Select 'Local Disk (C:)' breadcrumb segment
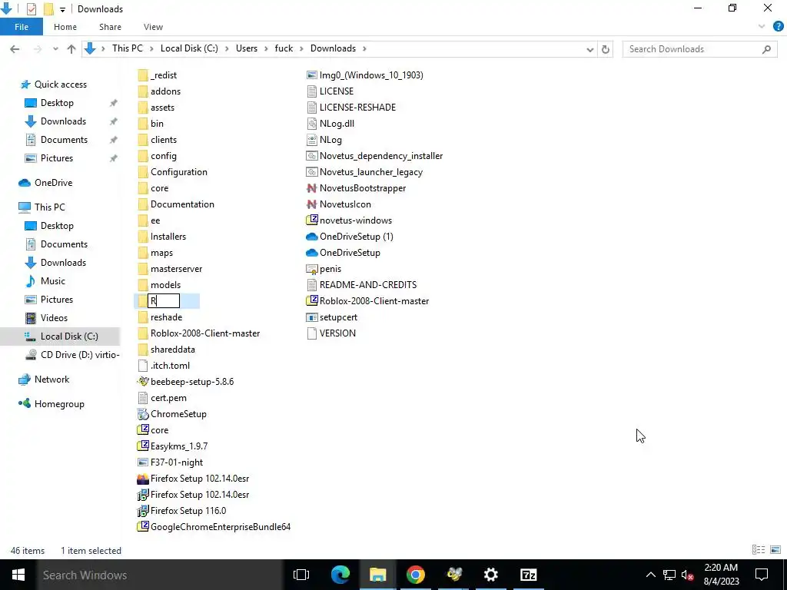 pos(189,48)
